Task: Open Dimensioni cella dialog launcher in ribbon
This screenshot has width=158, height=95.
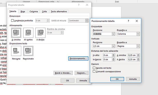Action: pos(58,2)
